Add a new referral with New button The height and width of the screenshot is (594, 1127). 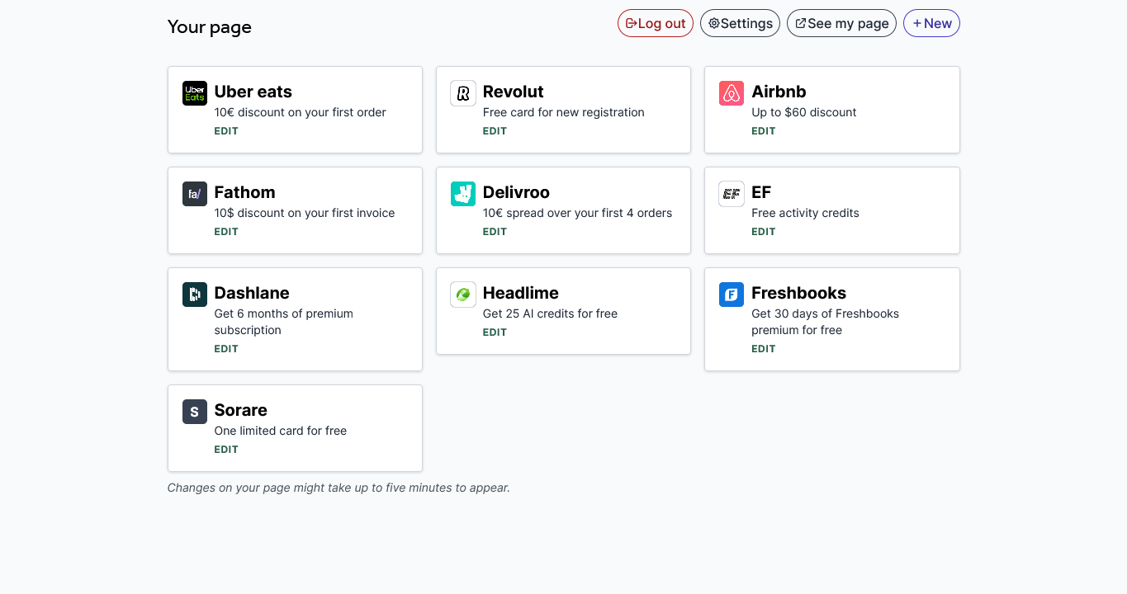pos(931,23)
